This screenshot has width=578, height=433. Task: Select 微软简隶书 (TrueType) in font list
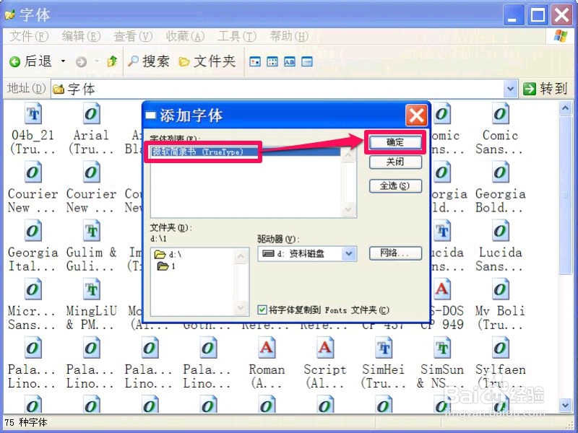click(x=246, y=152)
